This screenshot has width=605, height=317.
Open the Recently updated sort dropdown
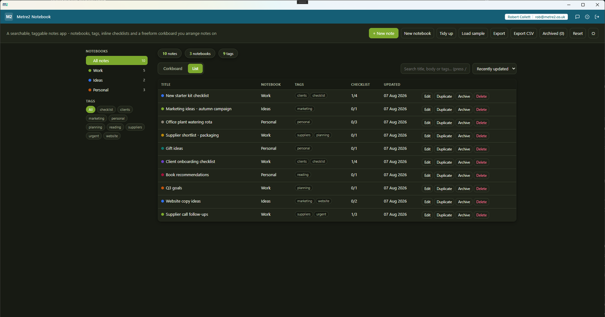[494, 69]
